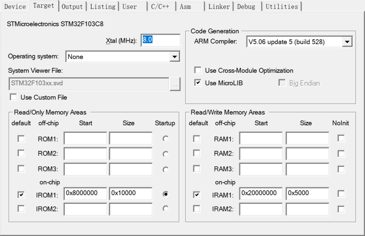365x236 pixels.
Task: Click the ROM2 Start address field
Action: pos(86,154)
